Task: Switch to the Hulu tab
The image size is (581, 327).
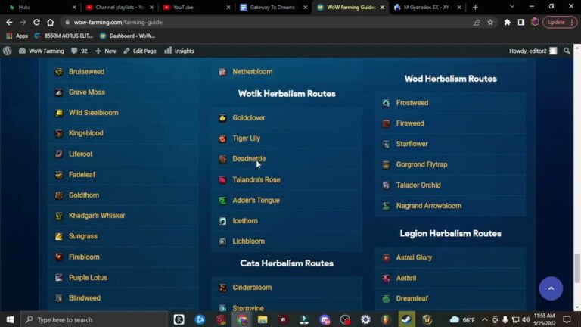Action: (42, 7)
